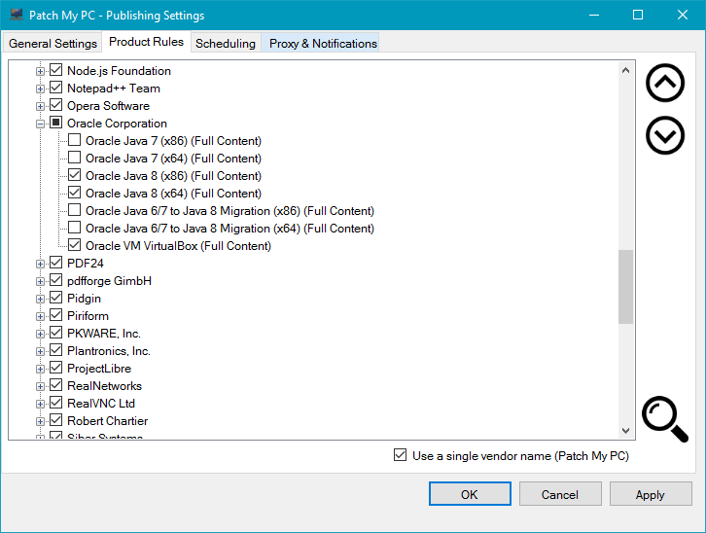Switch to the General Settings tab
Screen dimensions: 706x533
pyautogui.click(x=53, y=43)
